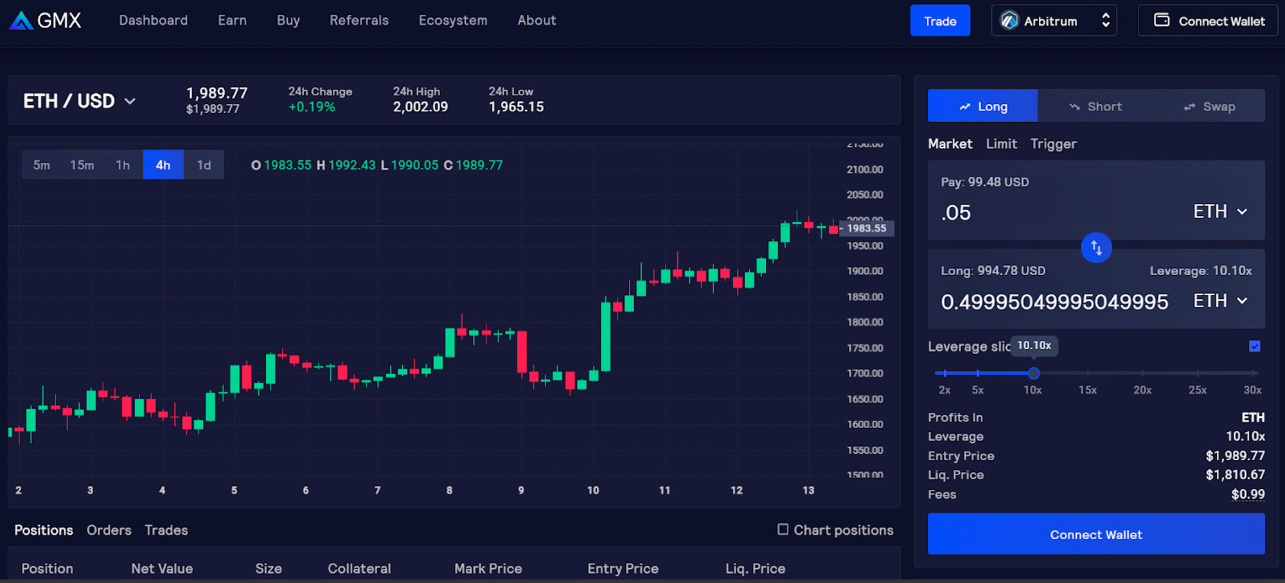Click the Long amount input field
The image size is (1285, 583).
coord(1055,301)
